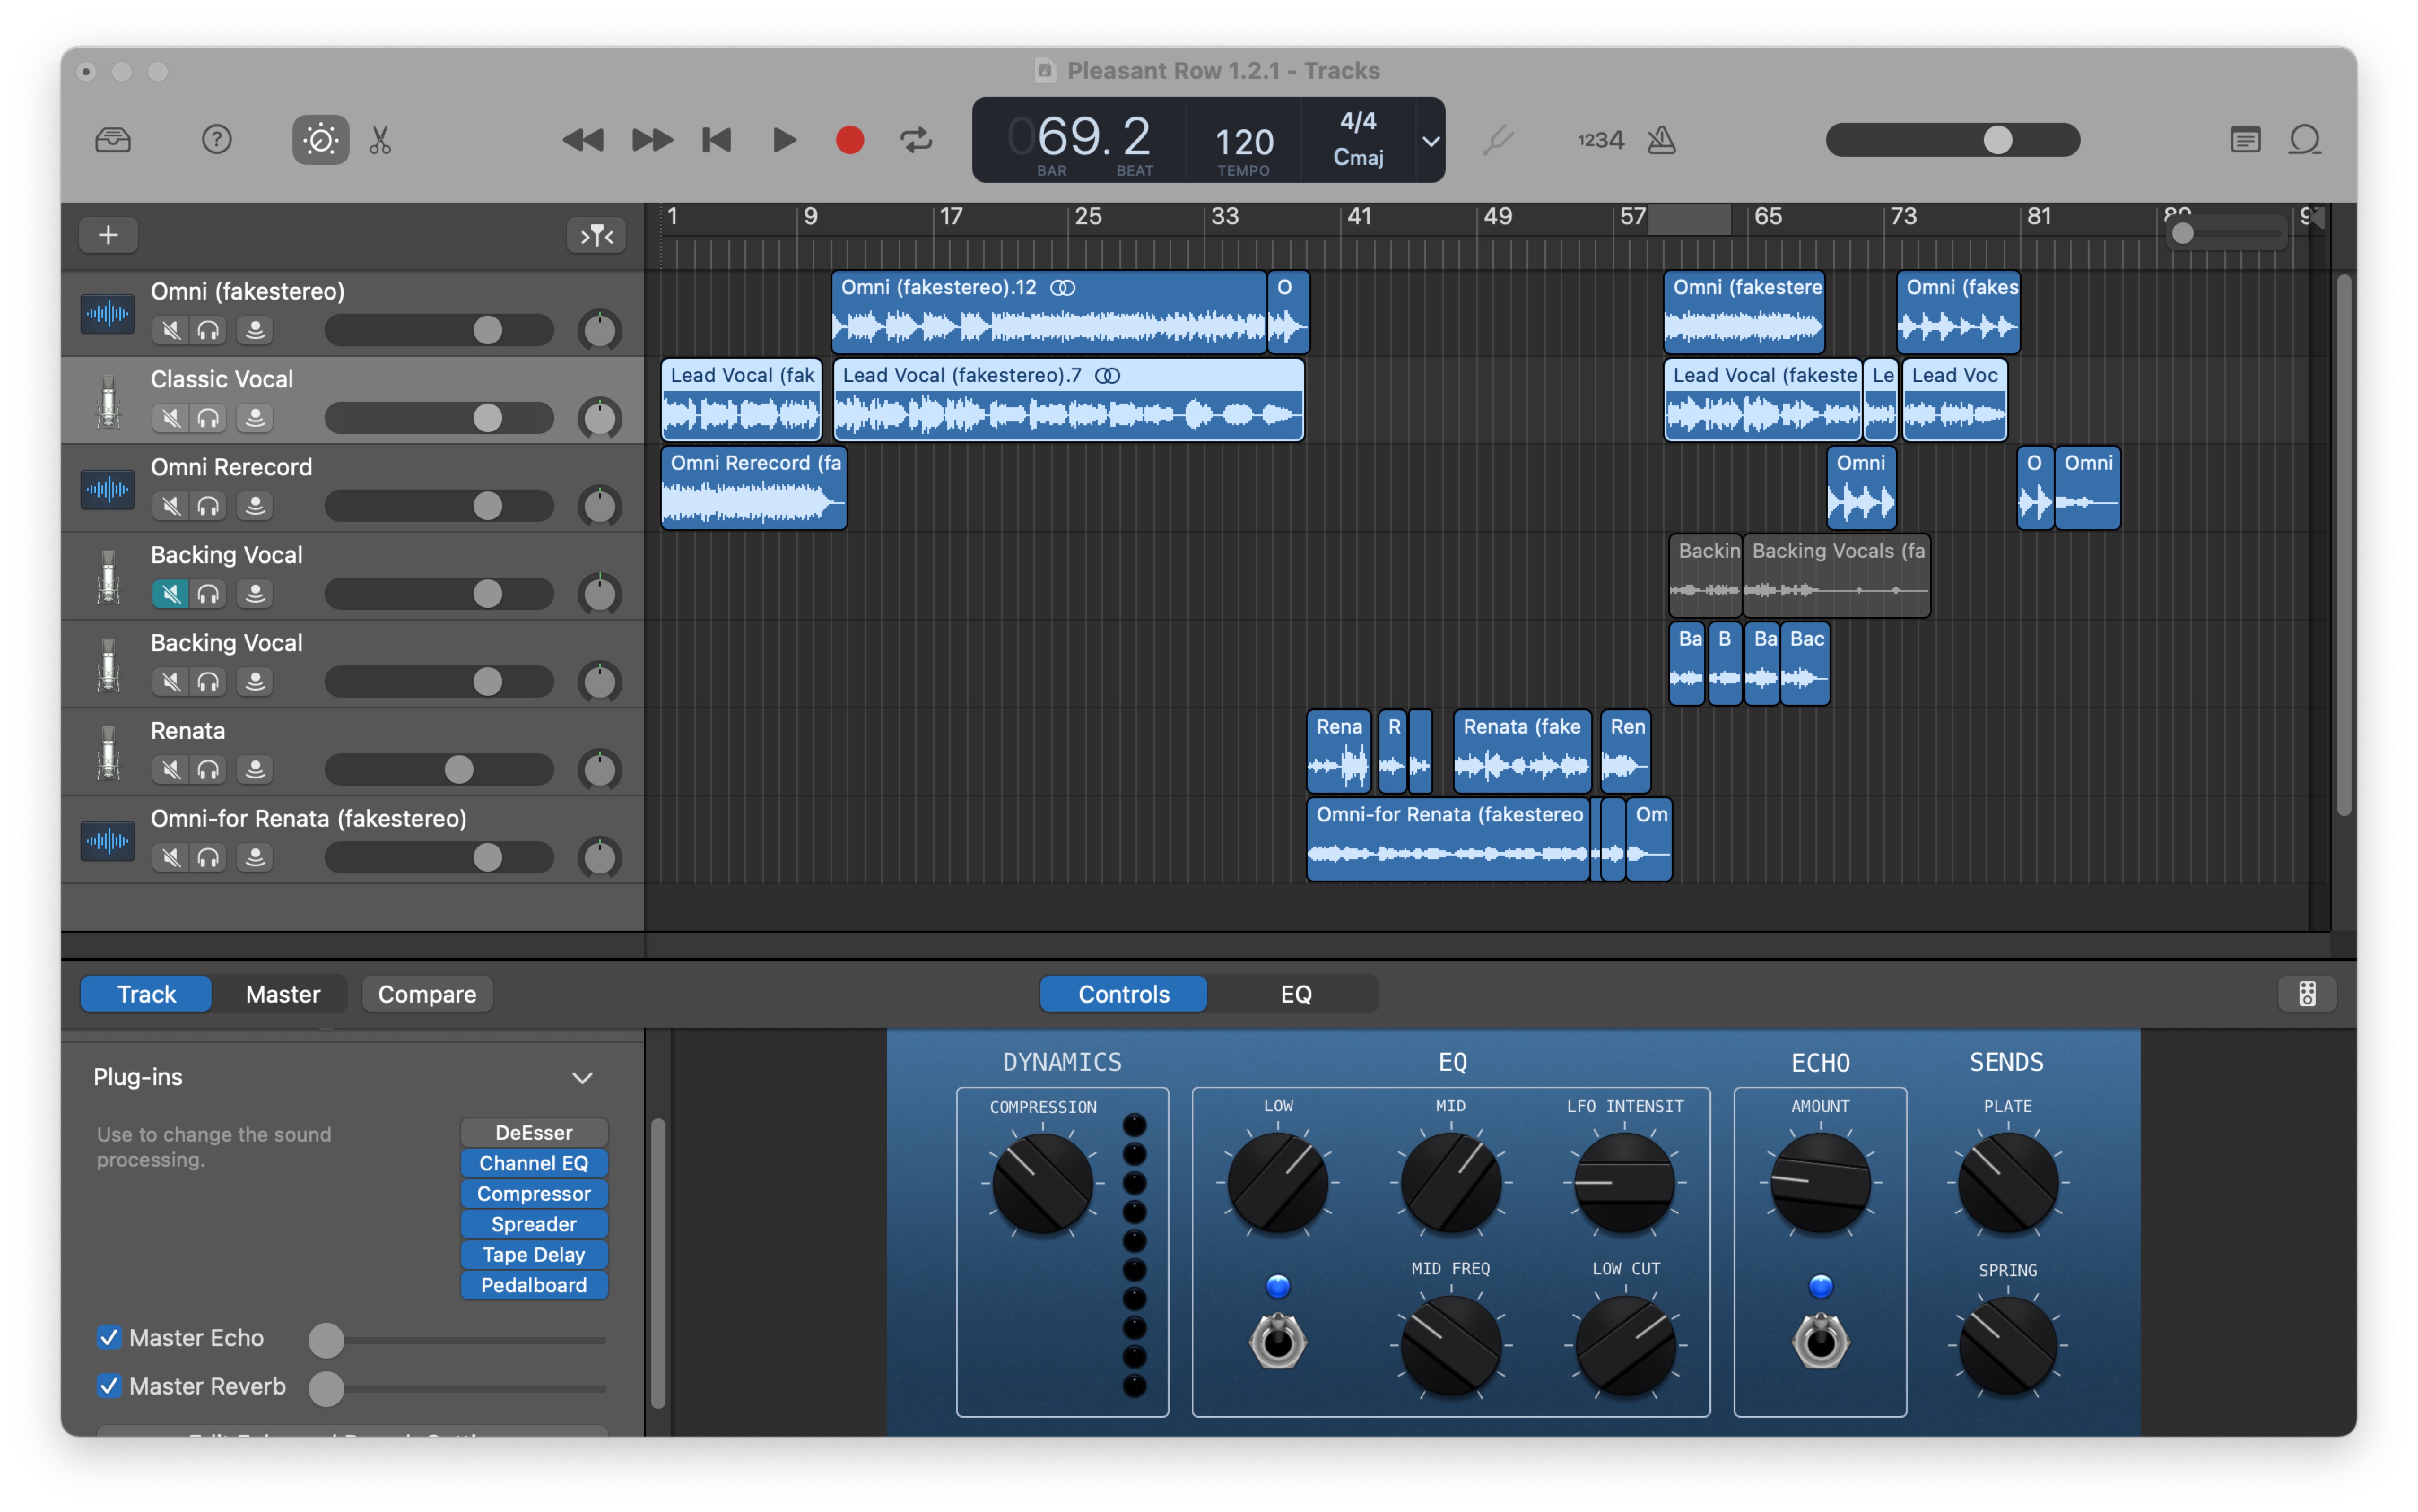Solo the Omni (fakestereo) track

pos(208,330)
